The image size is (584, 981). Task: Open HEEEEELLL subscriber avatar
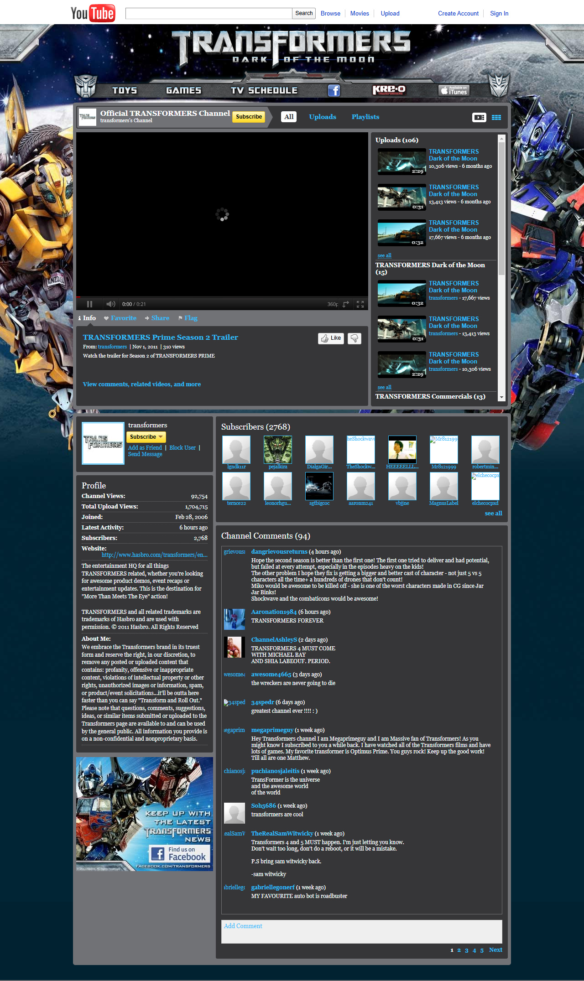click(x=402, y=449)
